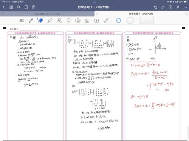Viewport: 189px width, 141px height.
Task: Go back using the left chevron
Action: (4, 7)
